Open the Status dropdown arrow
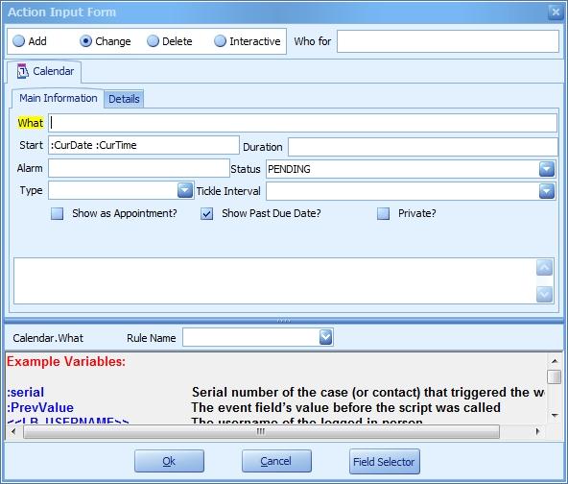The image size is (568, 484). point(547,169)
